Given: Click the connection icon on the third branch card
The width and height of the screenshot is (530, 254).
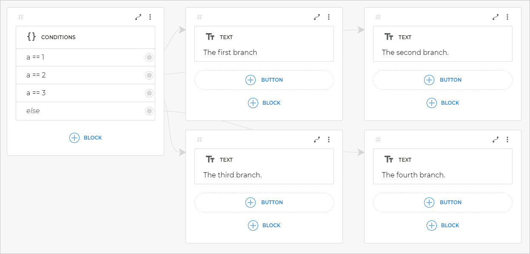Looking at the screenshot, I should tap(317, 140).
